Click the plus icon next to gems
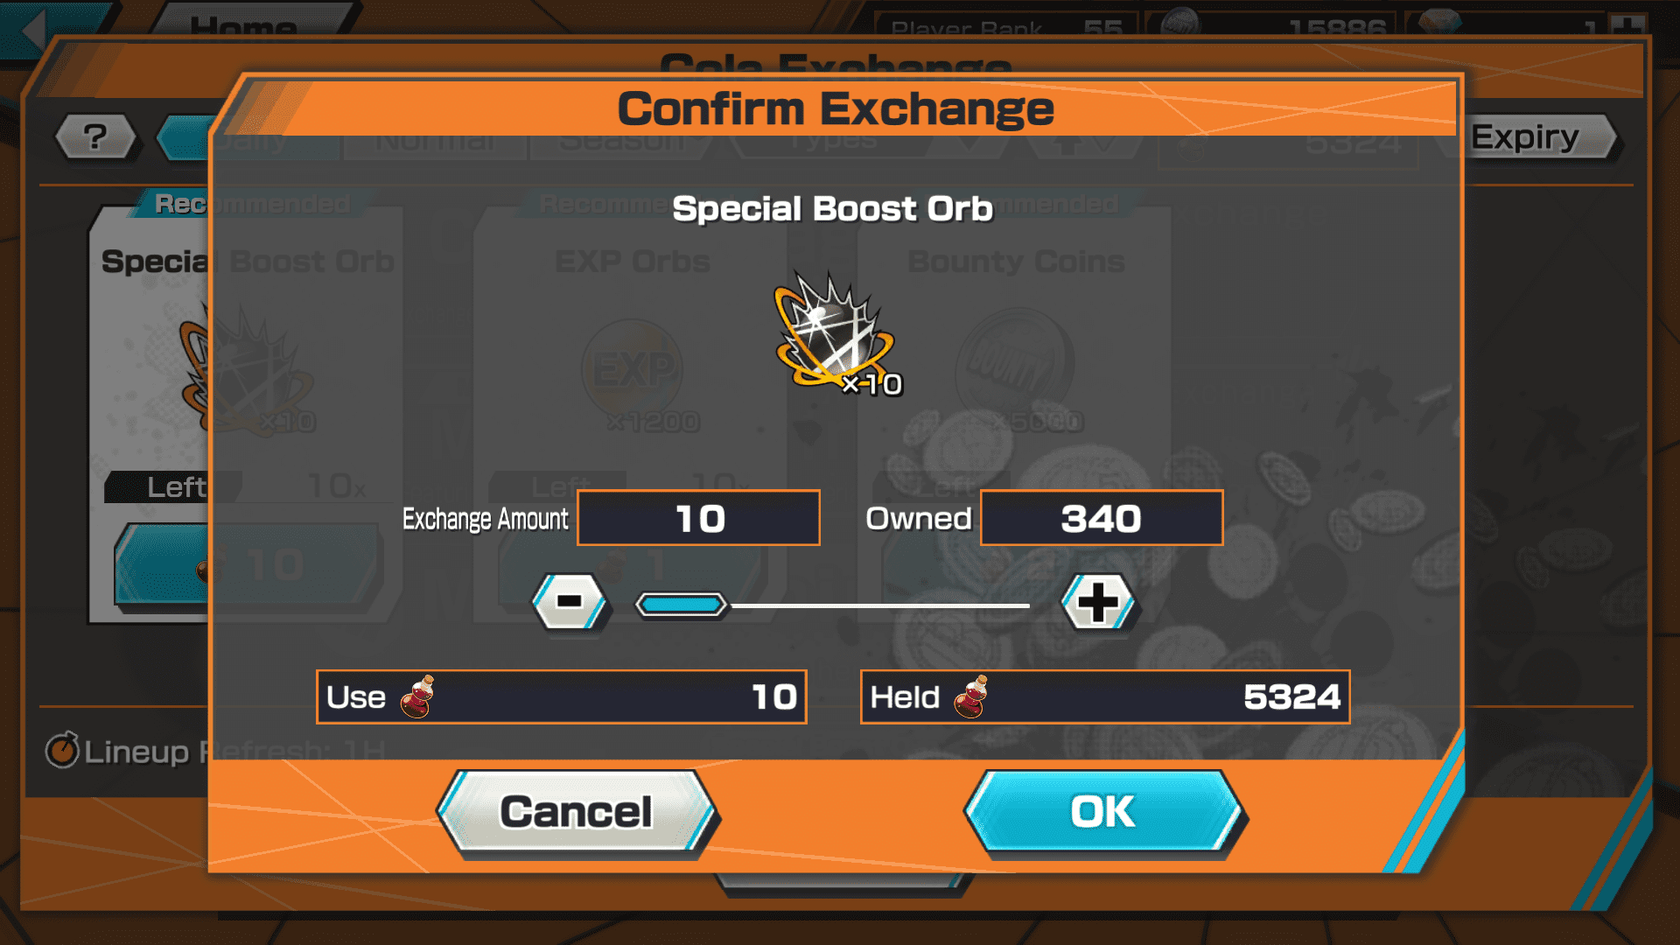Image resolution: width=1680 pixels, height=945 pixels. (x=1627, y=25)
